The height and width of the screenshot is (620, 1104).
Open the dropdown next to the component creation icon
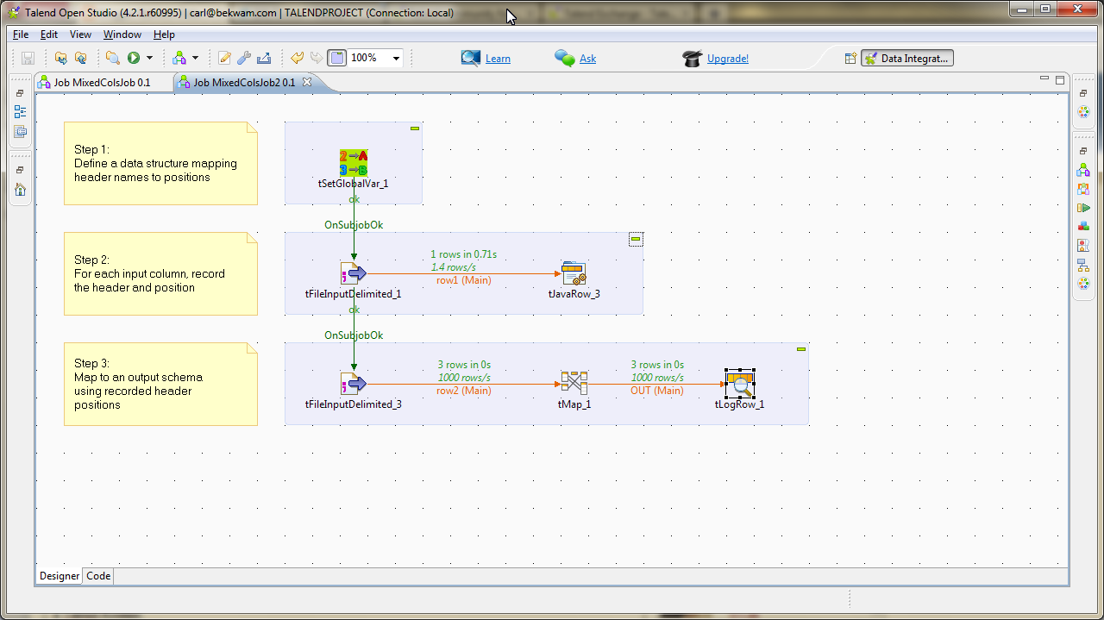(x=194, y=58)
